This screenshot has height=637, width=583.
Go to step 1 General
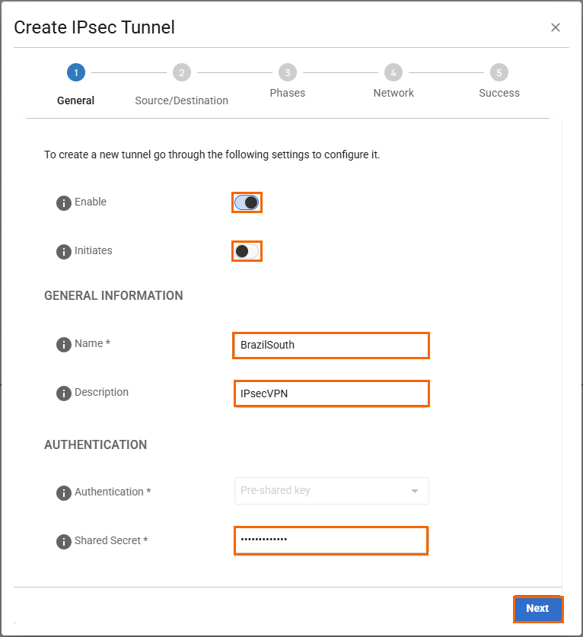click(75, 73)
